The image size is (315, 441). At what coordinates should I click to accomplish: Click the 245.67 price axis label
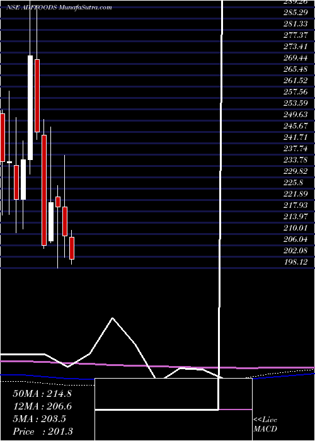point(295,126)
